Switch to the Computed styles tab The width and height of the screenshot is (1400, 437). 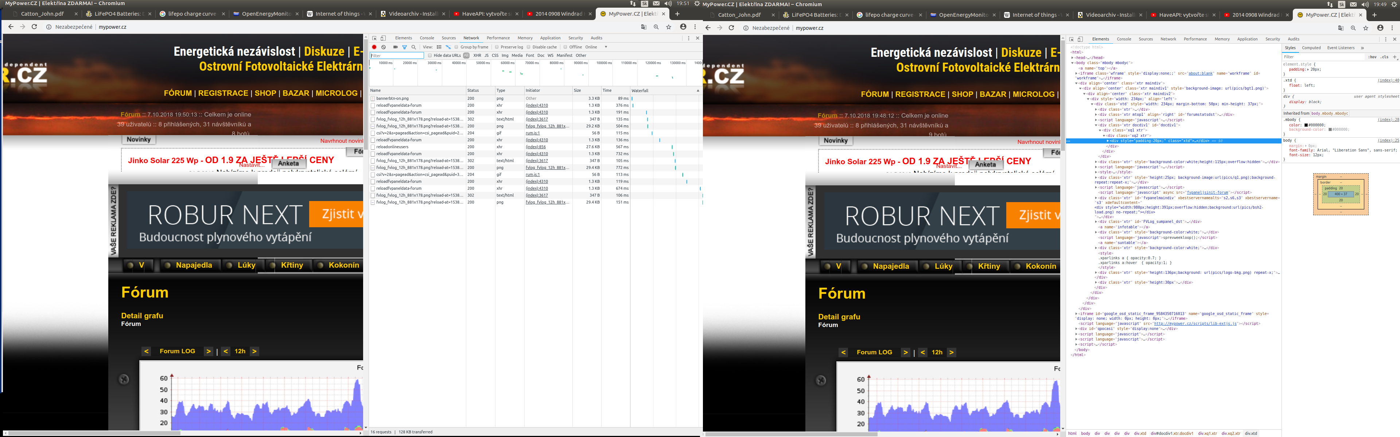1311,48
